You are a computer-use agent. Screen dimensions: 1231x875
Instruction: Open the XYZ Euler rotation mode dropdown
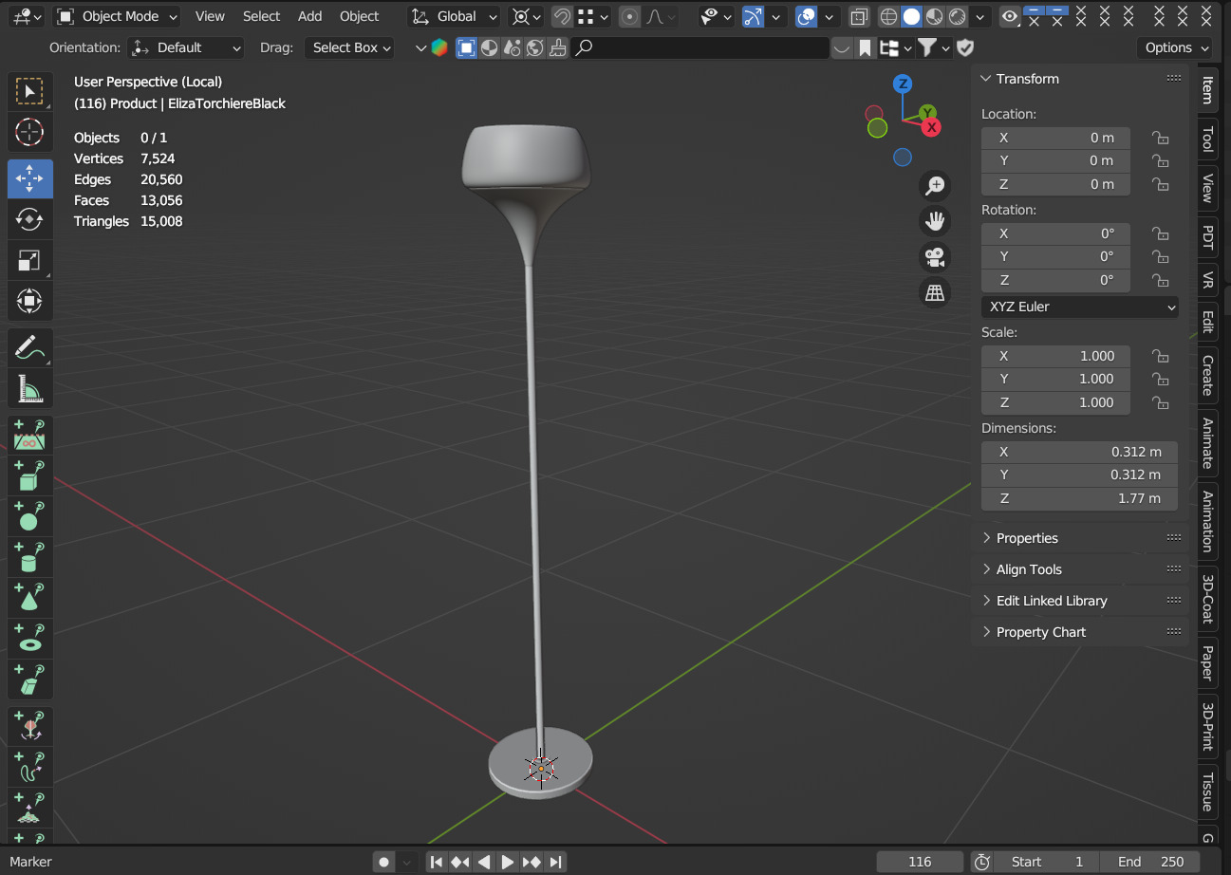coord(1080,307)
